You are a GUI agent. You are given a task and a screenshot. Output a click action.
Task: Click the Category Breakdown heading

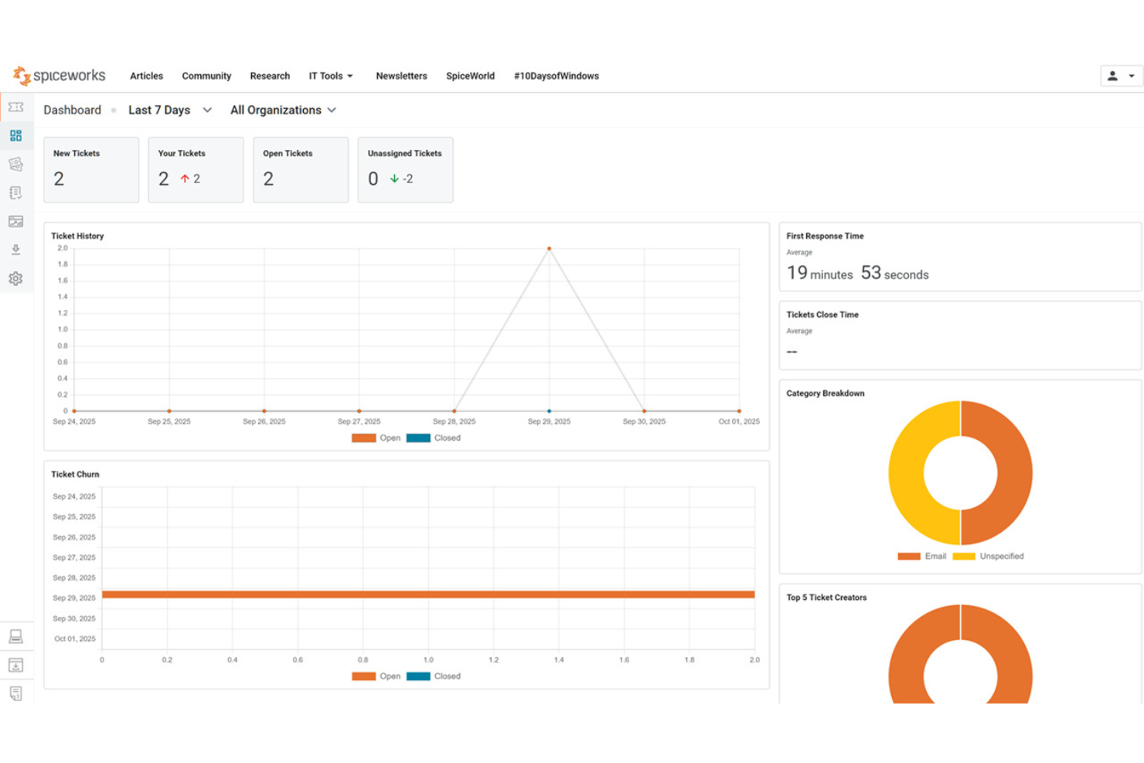[x=825, y=393]
